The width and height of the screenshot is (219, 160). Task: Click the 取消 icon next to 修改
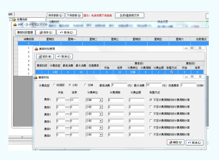point(59,56)
